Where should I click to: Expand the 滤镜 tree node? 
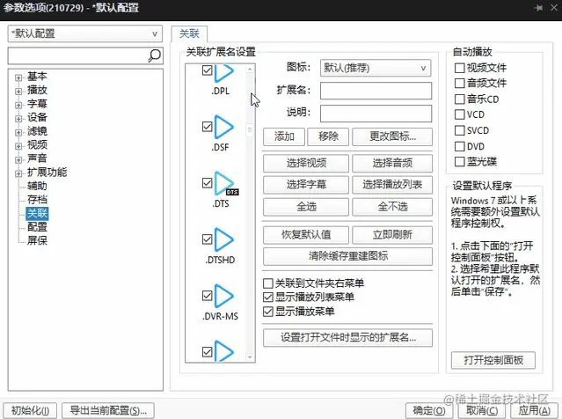pyautogui.click(x=18, y=132)
